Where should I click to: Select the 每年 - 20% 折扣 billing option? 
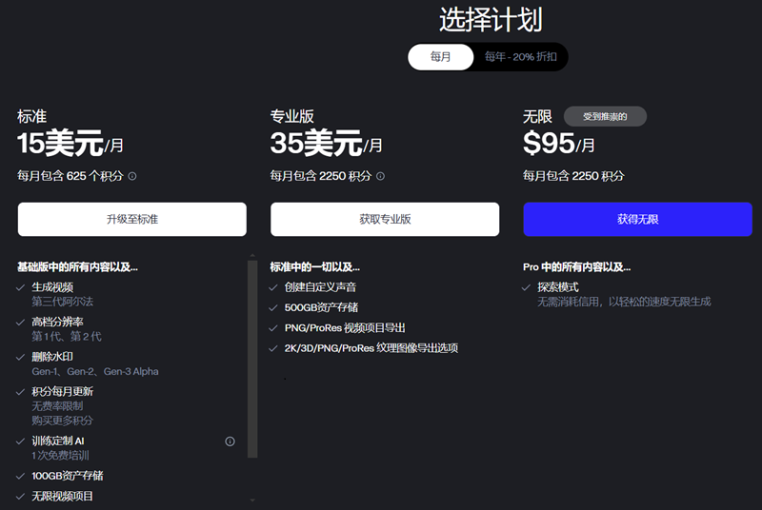520,57
